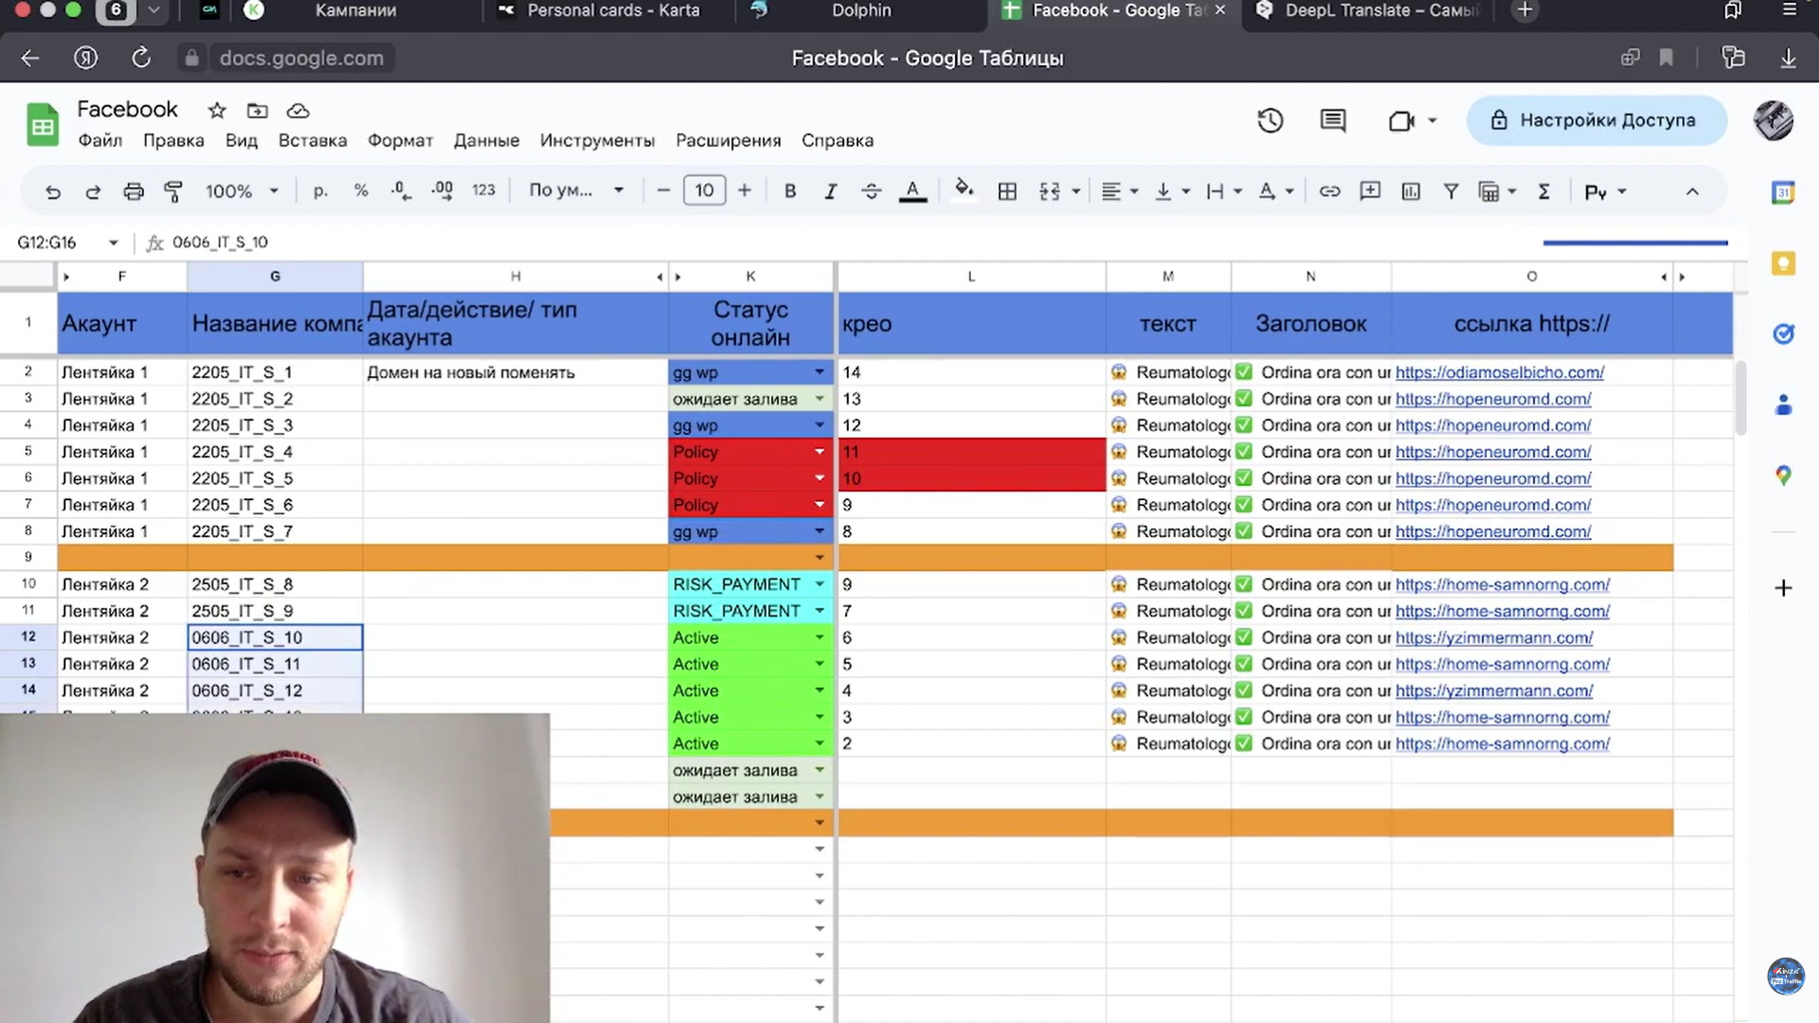Open the Файл menu
The width and height of the screenshot is (1819, 1023).
pos(99,140)
